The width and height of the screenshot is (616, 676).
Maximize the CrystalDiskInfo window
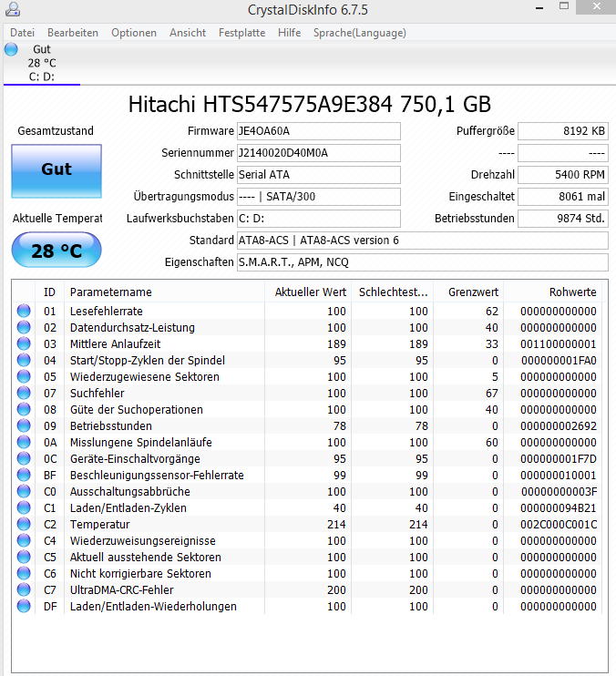point(564,6)
